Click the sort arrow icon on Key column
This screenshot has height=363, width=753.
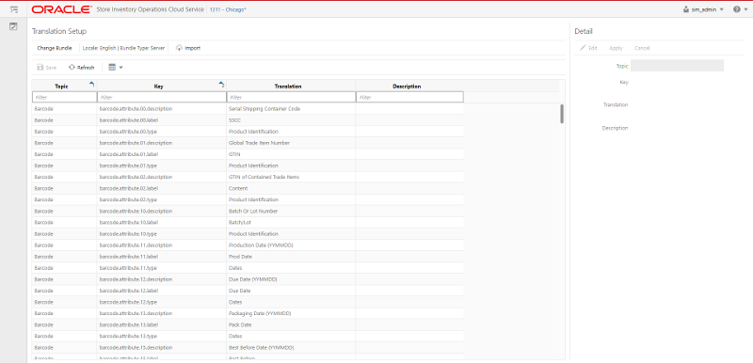tap(221, 84)
